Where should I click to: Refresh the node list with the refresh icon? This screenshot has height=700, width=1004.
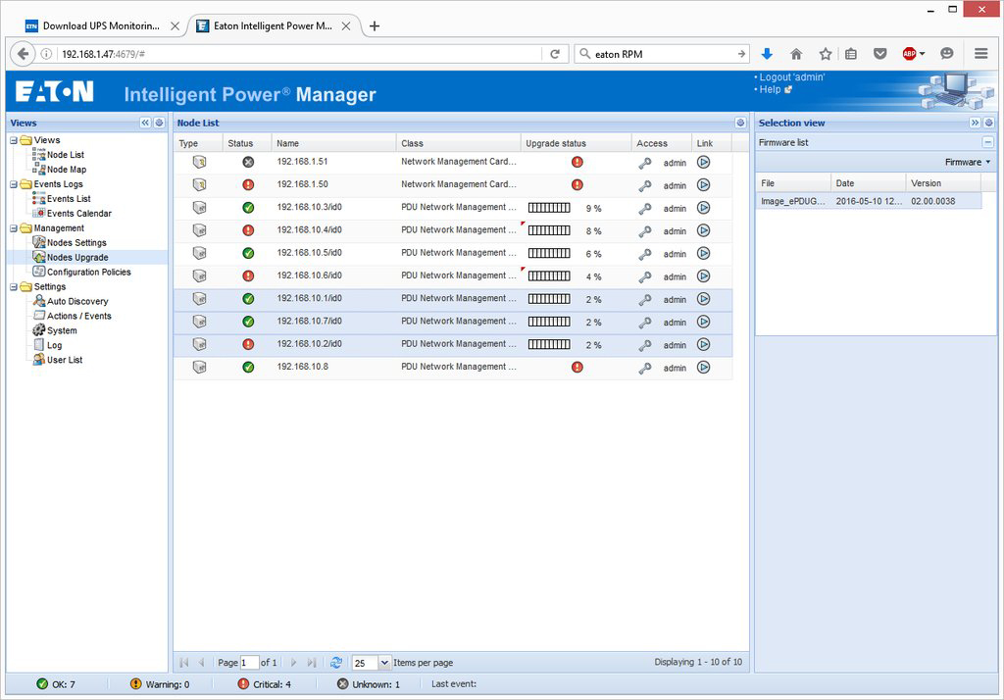click(336, 662)
